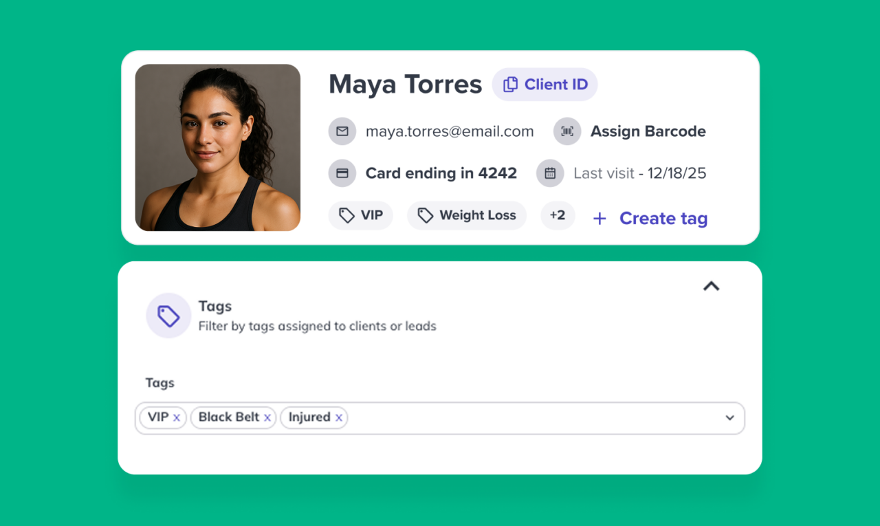880x526 pixels.
Task: Click the purple Tags filter icon
Action: point(168,316)
